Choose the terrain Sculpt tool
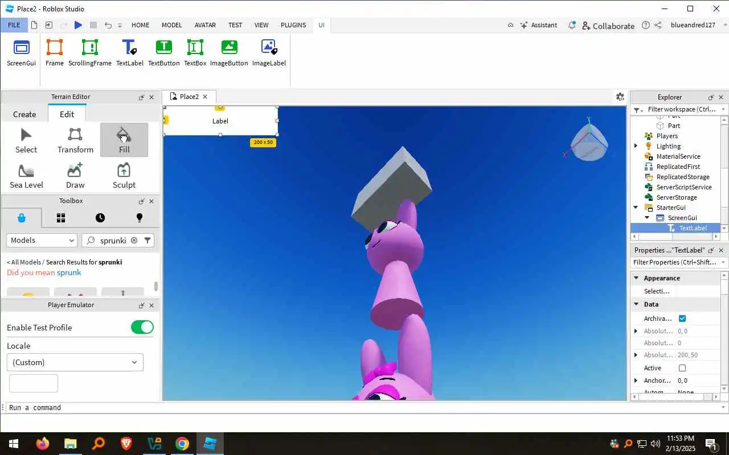This screenshot has height=455, width=729. click(124, 176)
